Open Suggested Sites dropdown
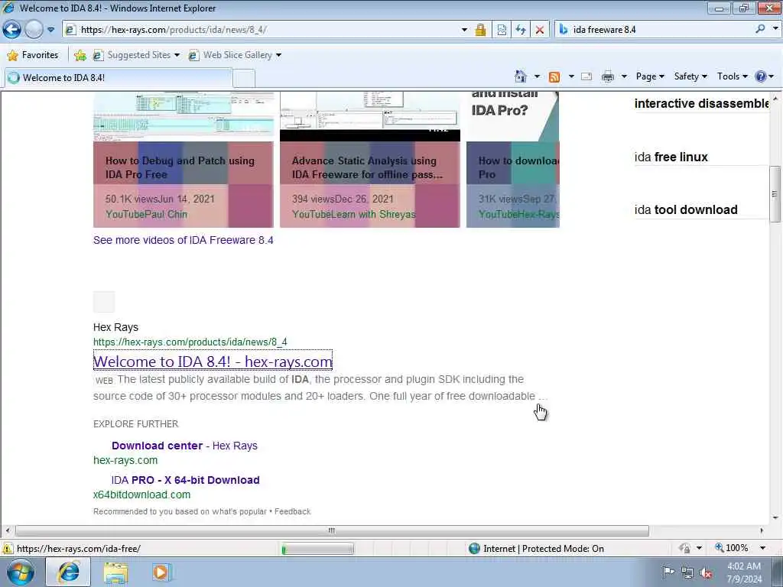 136,55
